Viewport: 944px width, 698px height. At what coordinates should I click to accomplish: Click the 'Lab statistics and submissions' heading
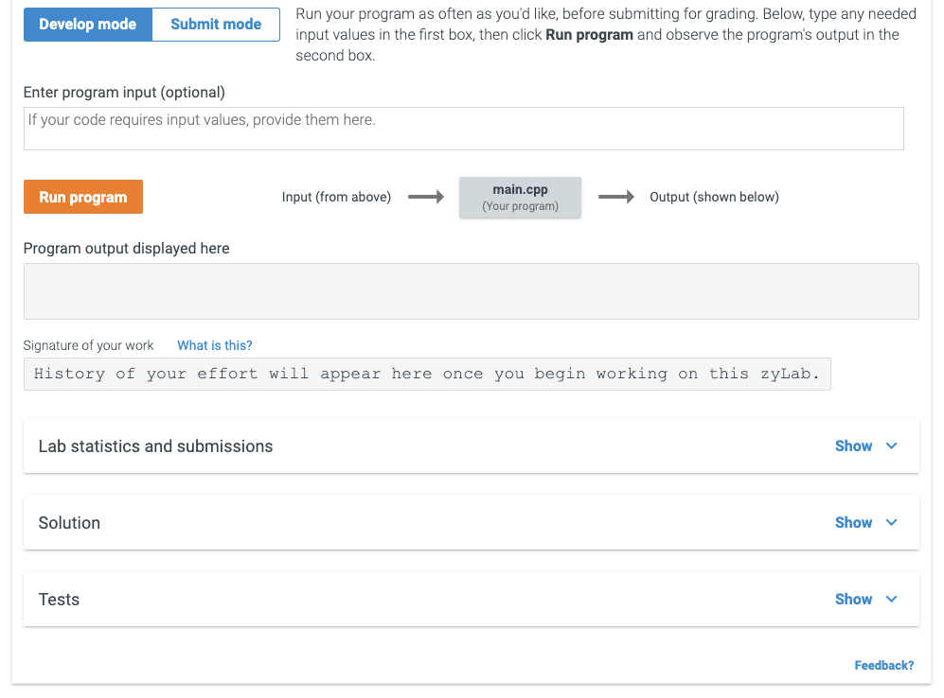point(155,446)
